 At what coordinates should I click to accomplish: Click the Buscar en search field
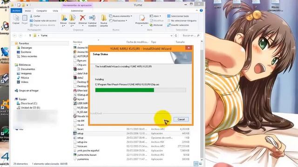tap(191, 35)
